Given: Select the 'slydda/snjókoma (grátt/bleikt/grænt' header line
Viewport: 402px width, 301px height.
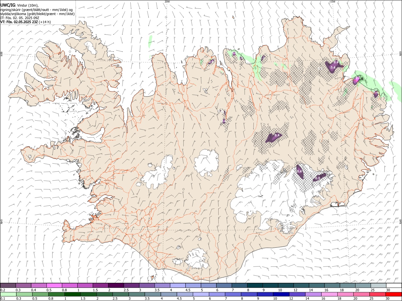Looking at the screenshot, I should (x=38, y=13).
